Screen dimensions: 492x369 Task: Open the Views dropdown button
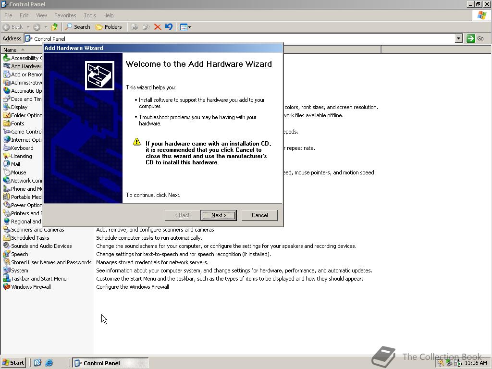pyautogui.click(x=185, y=27)
